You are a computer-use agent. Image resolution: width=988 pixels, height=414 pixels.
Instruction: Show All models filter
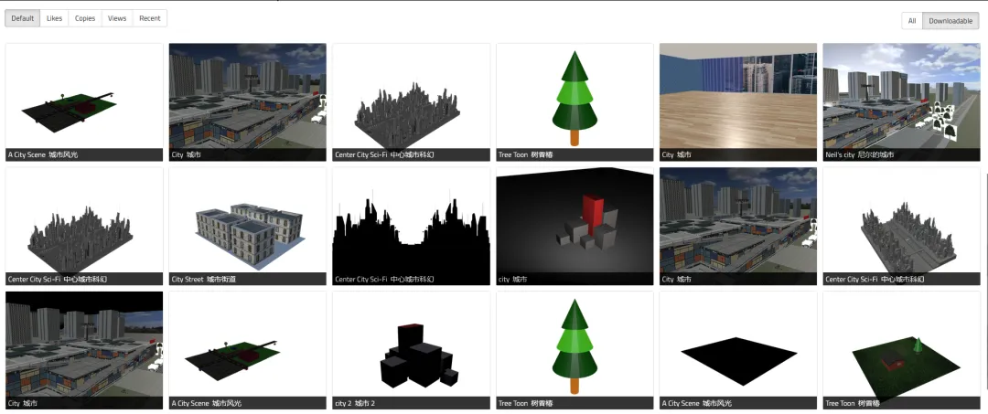pos(911,21)
